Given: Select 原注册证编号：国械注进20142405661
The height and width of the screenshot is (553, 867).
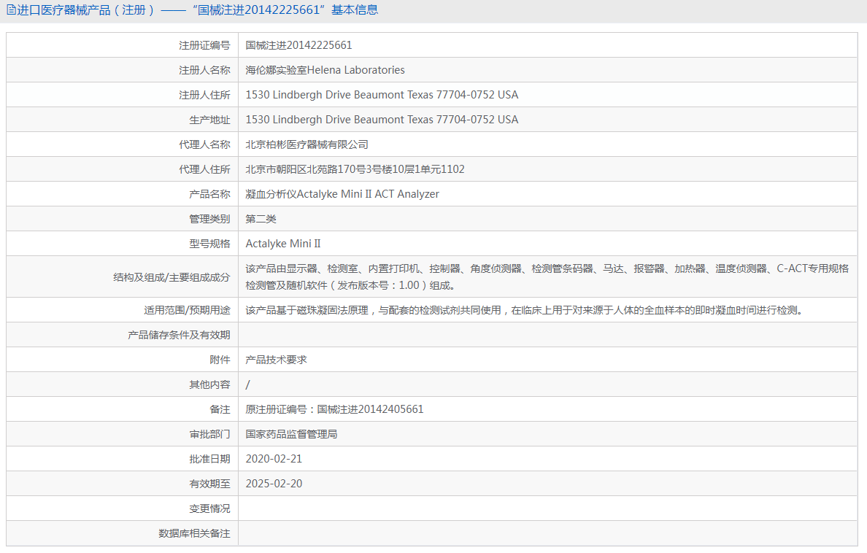Looking at the screenshot, I should (334, 410).
